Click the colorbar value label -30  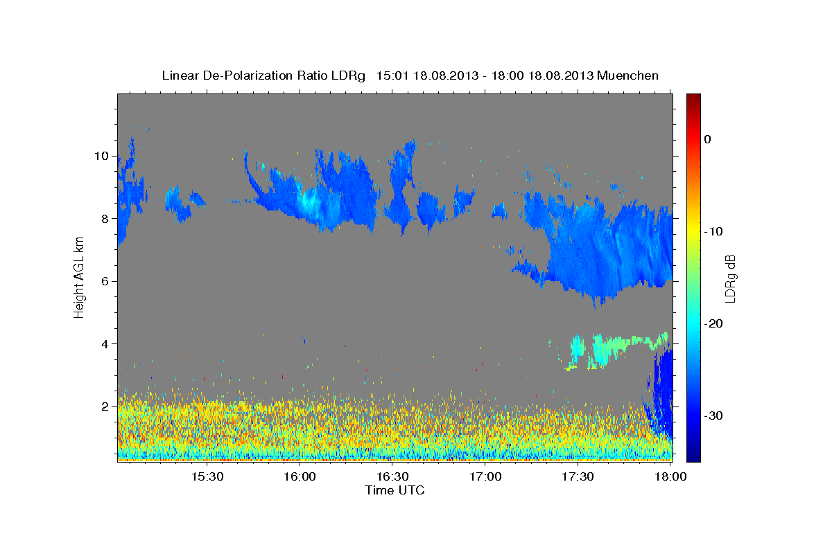click(713, 415)
